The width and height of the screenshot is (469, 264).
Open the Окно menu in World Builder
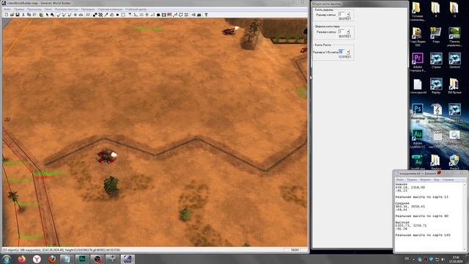pos(48,10)
